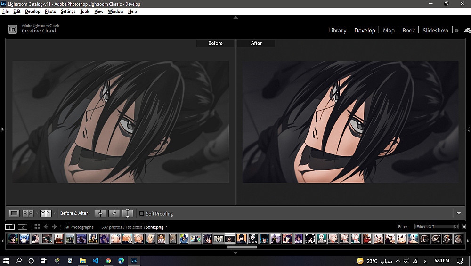Open Filters Off preset dropdown
The width and height of the screenshot is (471, 266).
[436, 226]
